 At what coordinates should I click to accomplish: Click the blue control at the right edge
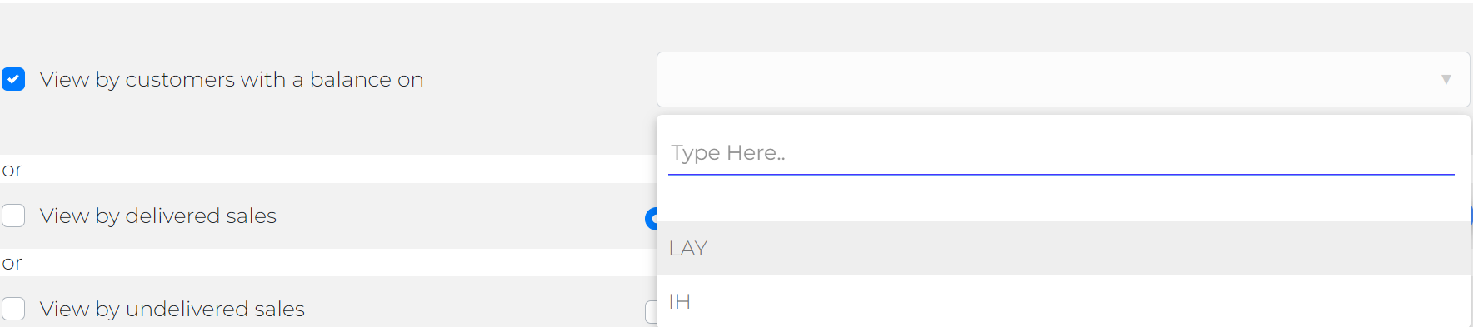click(x=1471, y=215)
